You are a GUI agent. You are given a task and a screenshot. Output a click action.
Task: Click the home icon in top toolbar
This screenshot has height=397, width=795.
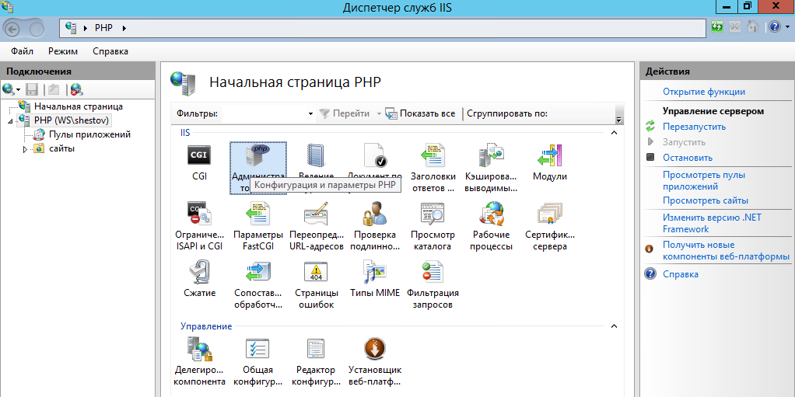[x=753, y=27]
